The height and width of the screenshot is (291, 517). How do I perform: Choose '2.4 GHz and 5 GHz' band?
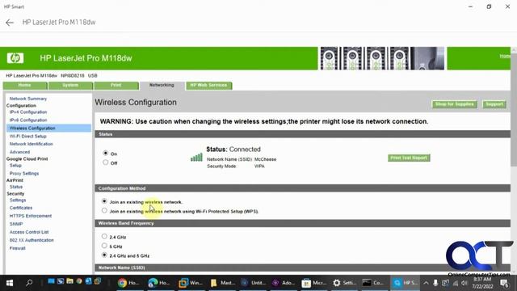point(104,255)
